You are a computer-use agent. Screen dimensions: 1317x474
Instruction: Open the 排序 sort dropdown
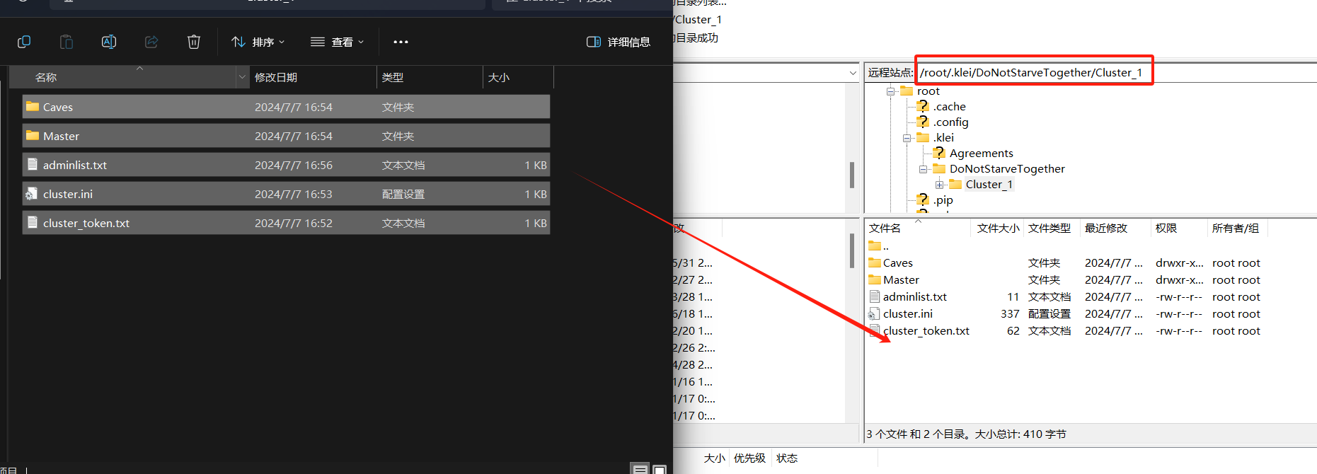tap(258, 42)
